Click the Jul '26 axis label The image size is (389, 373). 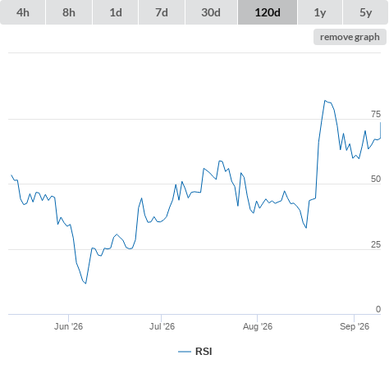tap(162, 326)
